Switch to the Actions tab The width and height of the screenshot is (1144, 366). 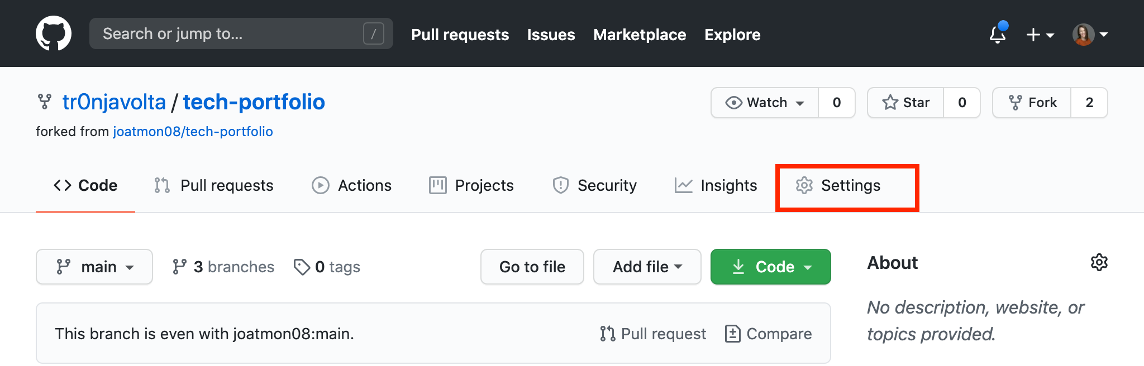(x=351, y=185)
